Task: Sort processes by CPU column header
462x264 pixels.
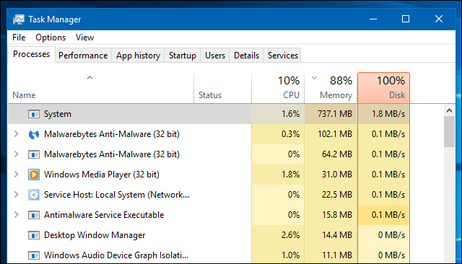Action: (x=278, y=88)
